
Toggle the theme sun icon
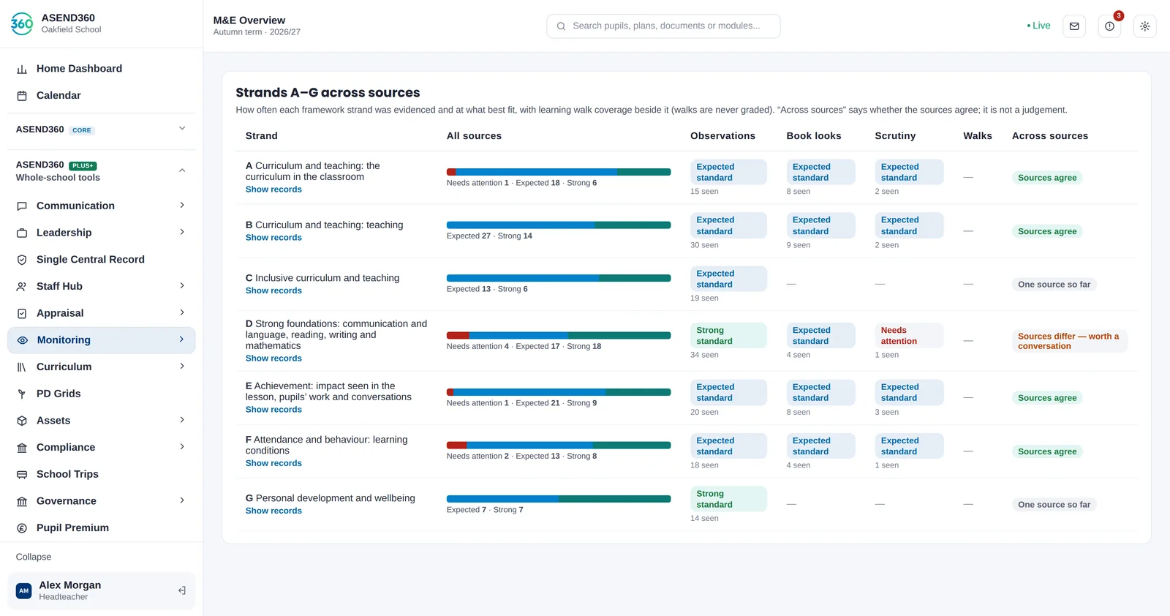(1144, 26)
